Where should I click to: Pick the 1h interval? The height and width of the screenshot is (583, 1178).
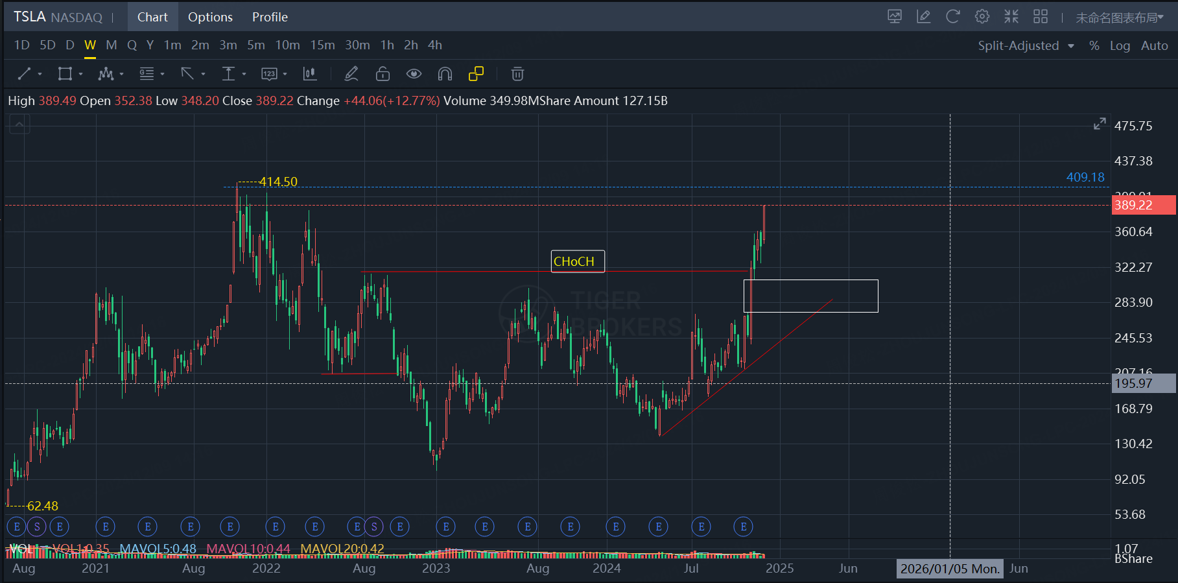[387, 45]
